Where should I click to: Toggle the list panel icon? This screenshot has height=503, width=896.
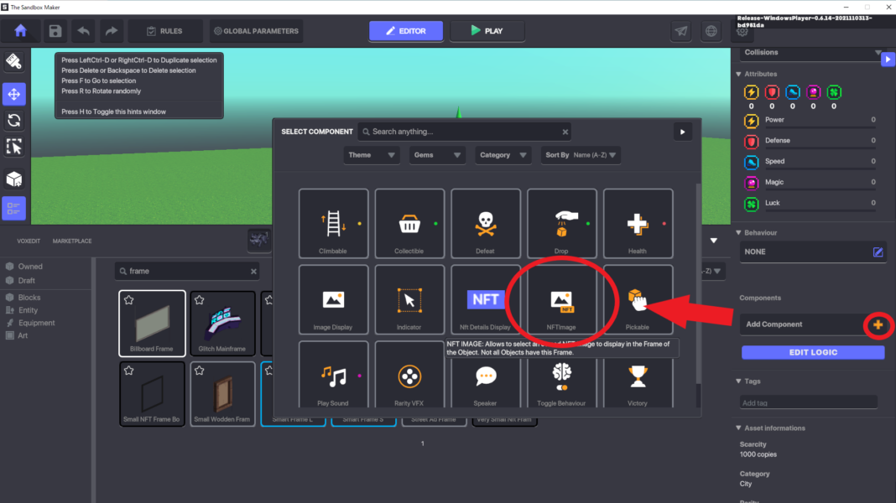(13, 209)
